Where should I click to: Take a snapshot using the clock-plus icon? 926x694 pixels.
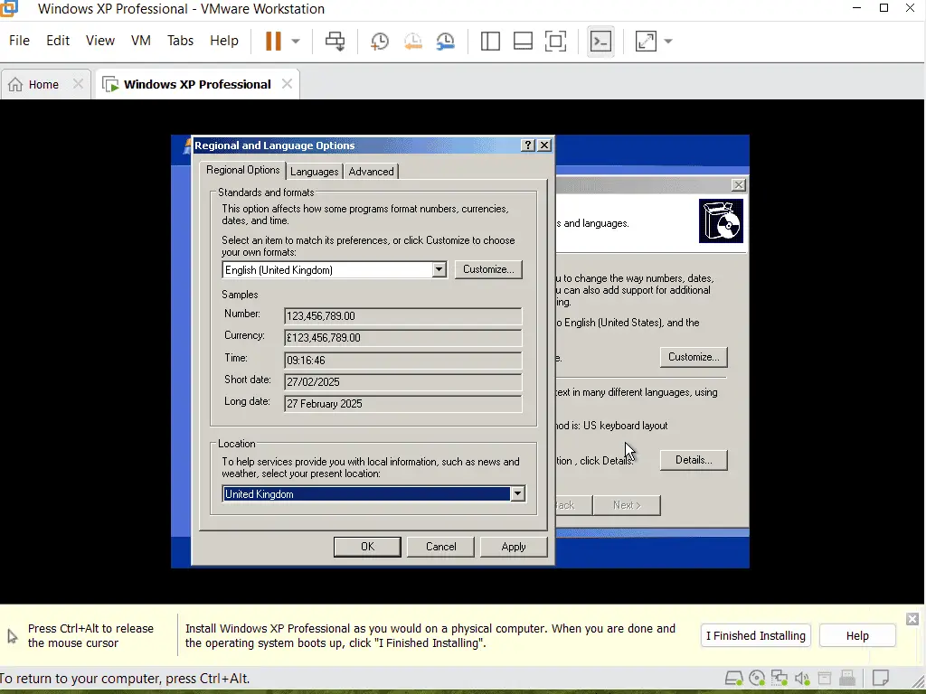pos(380,41)
